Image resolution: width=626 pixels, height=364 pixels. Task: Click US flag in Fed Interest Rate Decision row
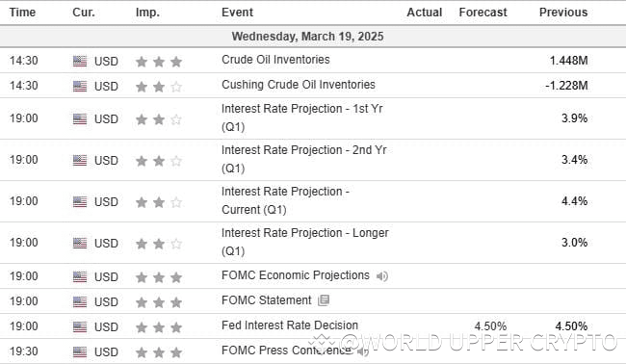80,326
